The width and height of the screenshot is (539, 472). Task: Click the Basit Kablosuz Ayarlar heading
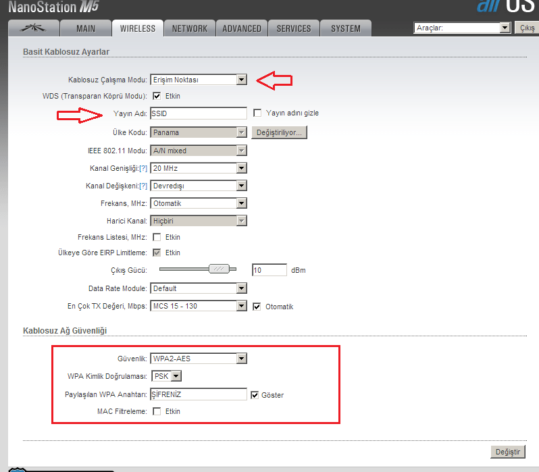coord(66,52)
